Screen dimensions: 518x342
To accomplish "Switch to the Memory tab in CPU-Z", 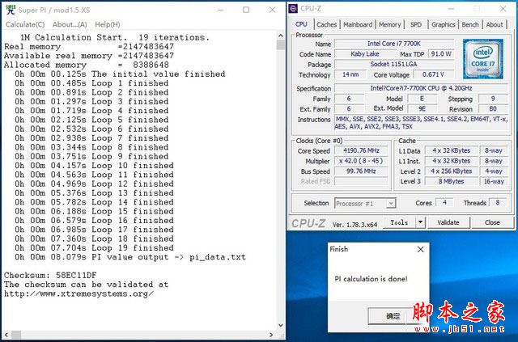I will click(389, 24).
